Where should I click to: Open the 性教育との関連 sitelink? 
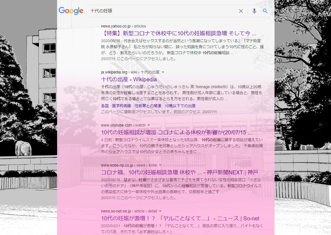click(x=148, y=106)
